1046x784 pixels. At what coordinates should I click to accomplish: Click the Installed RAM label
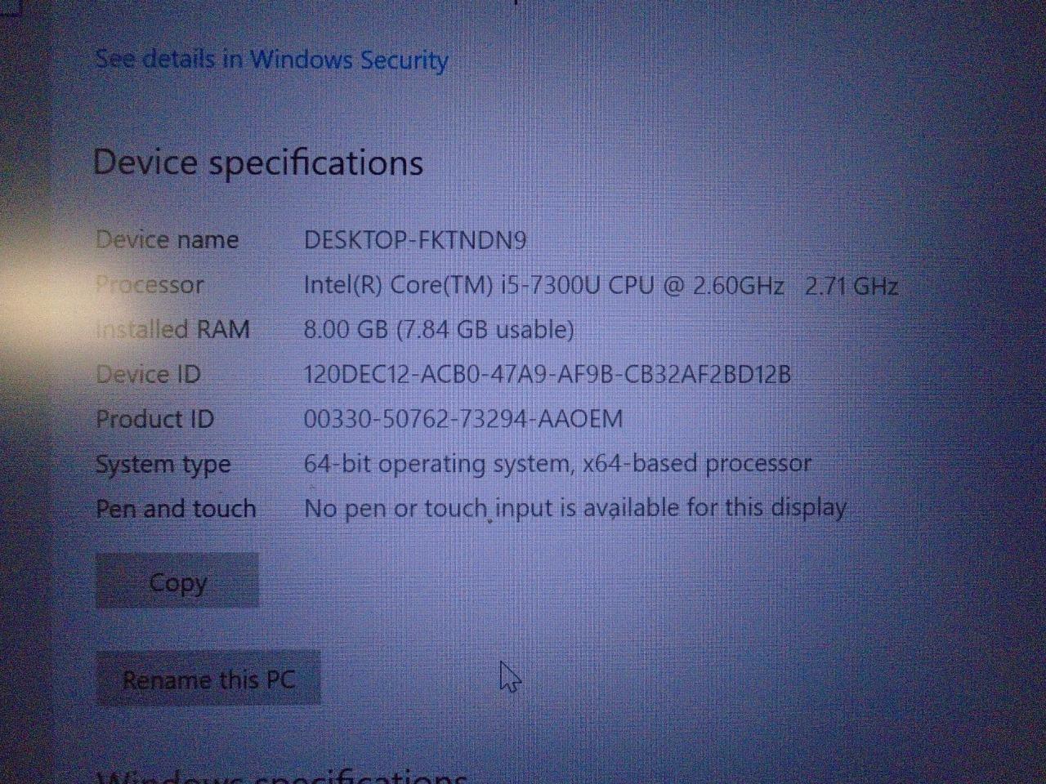click(x=172, y=329)
